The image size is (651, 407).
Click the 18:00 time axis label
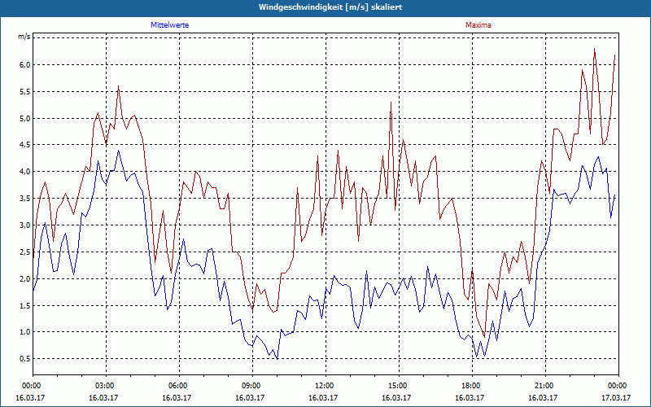click(x=473, y=386)
